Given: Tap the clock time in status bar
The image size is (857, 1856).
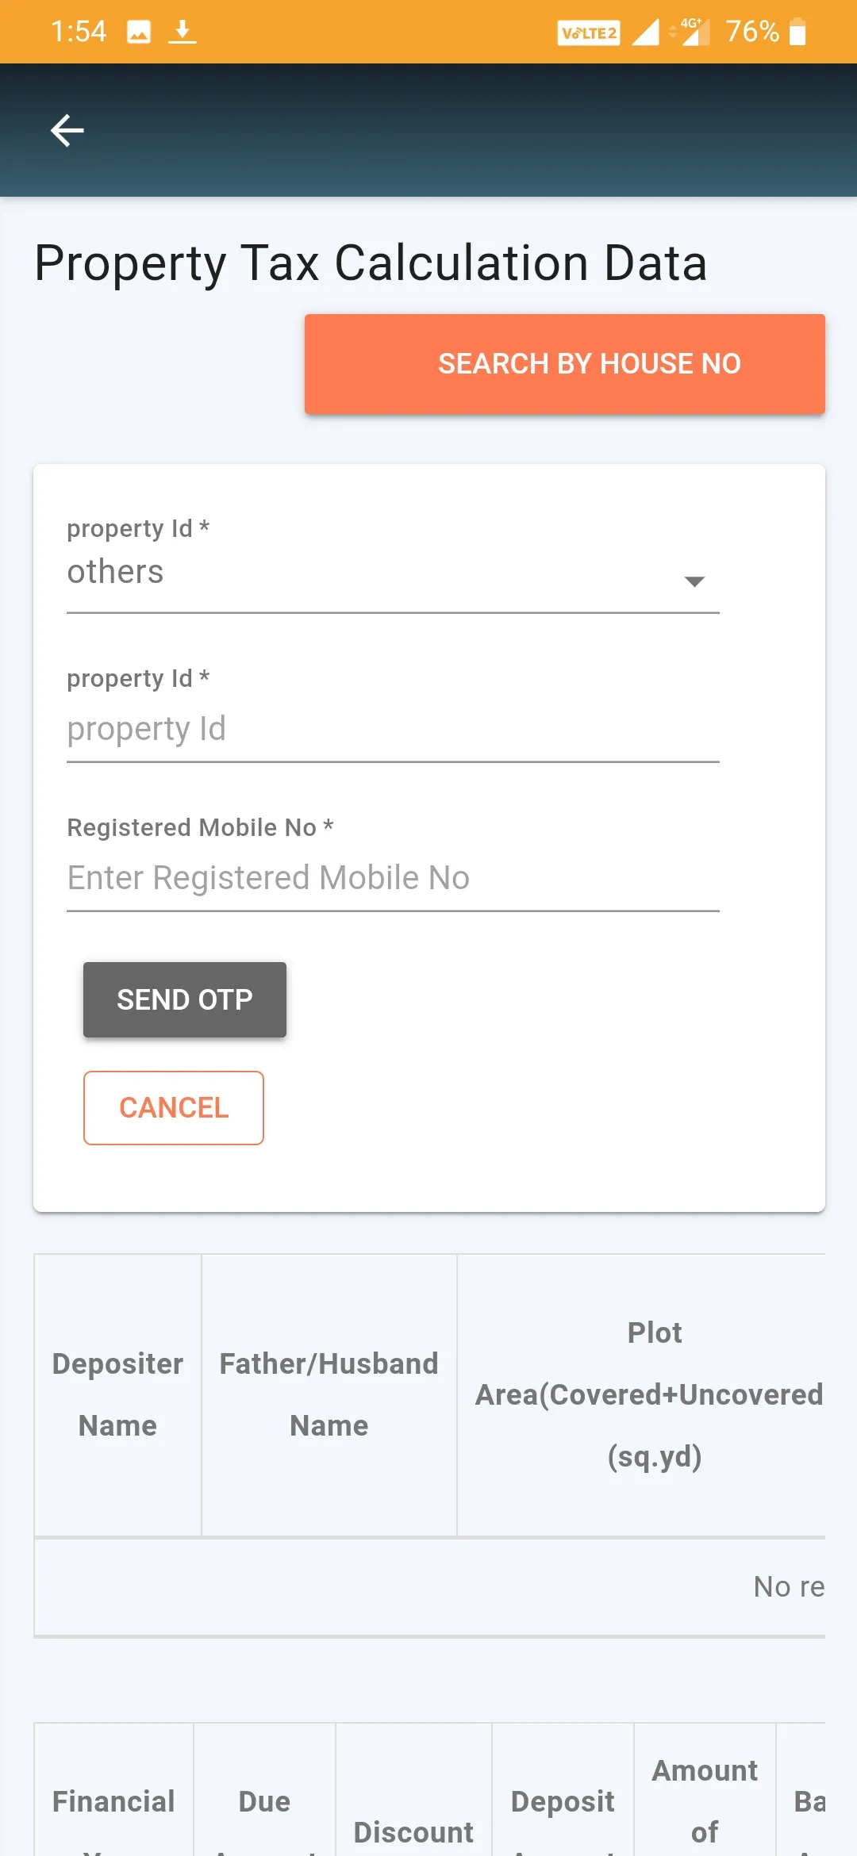Looking at the screenshot, I should pyautogui.click(x=79, y=32).
